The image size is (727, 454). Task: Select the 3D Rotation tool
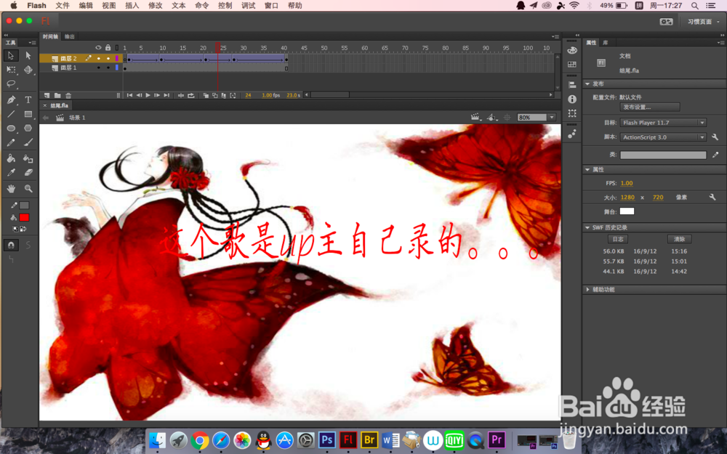tap(28, 70)
